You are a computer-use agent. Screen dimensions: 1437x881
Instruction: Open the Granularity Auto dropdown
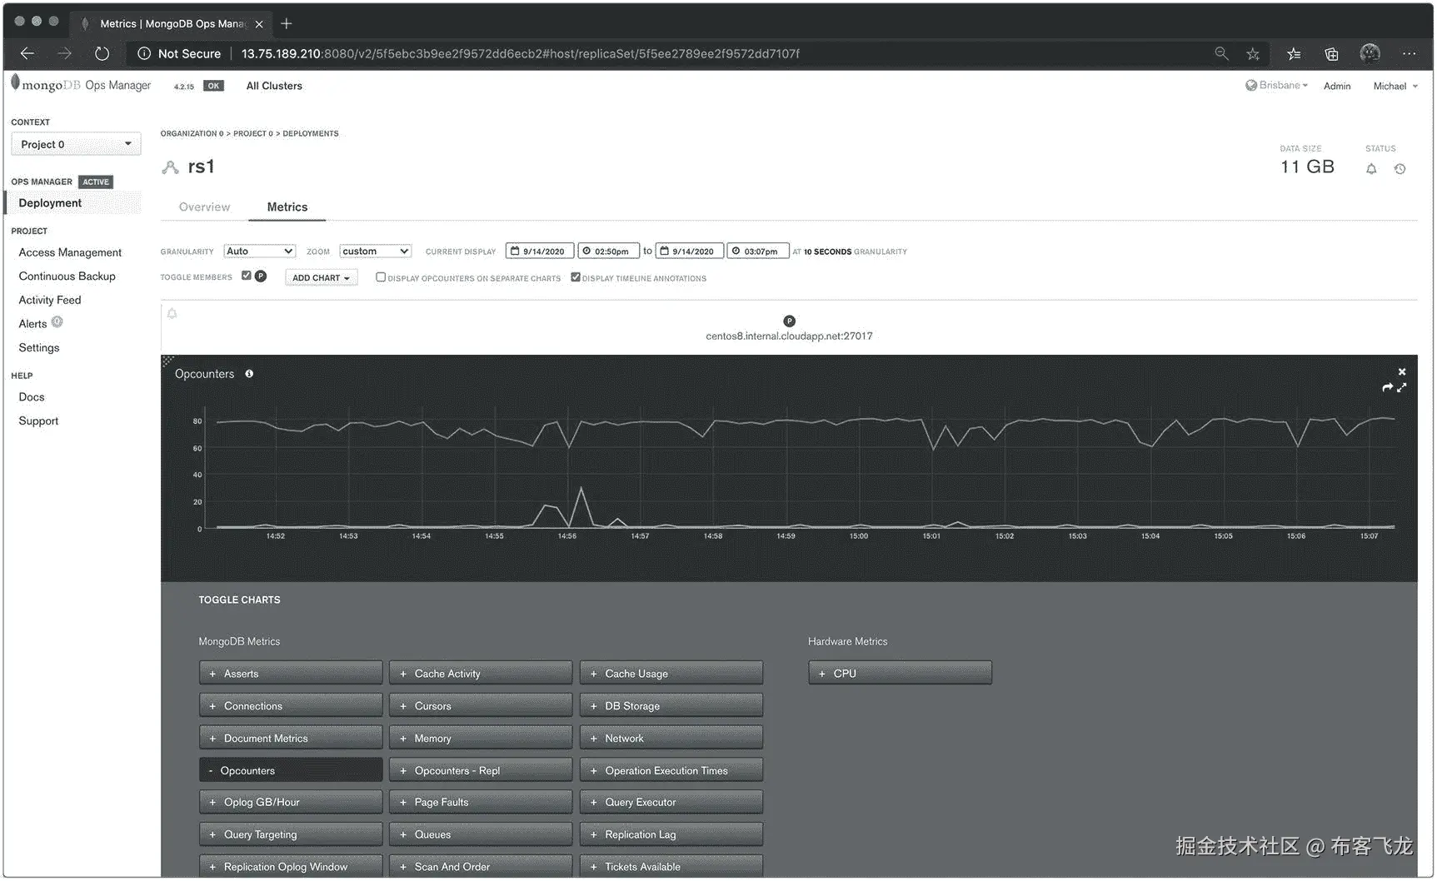click(260, 251)
